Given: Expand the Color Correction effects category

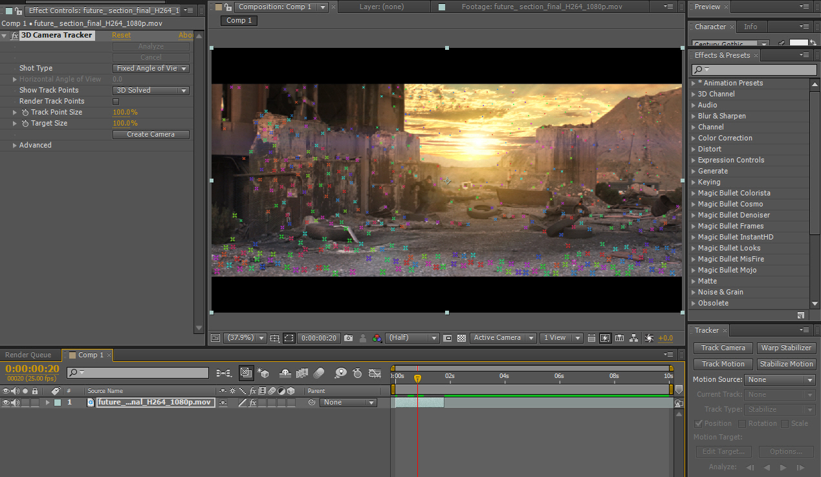Looking at the screenshot, I should coord(694,139).
